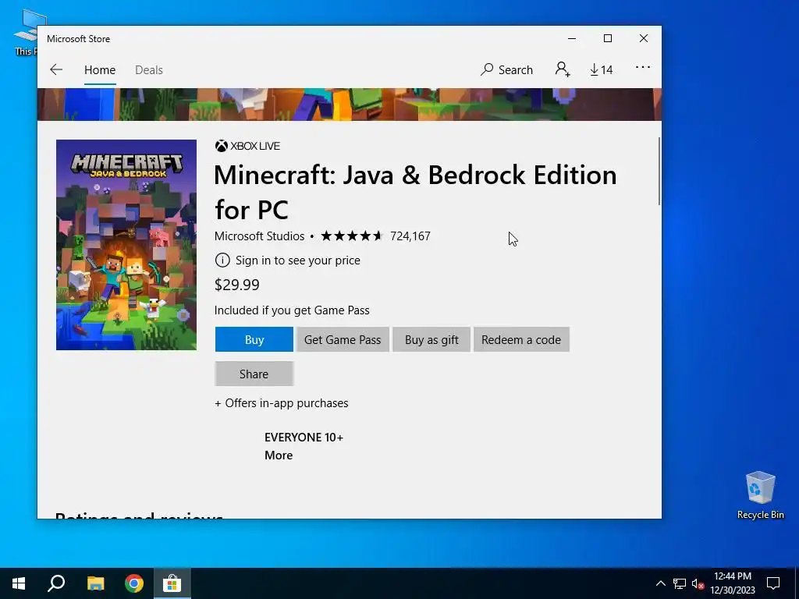The height and width of the screenshot is (599, 799).
Task: Click the game title heading
Action: 415,192
